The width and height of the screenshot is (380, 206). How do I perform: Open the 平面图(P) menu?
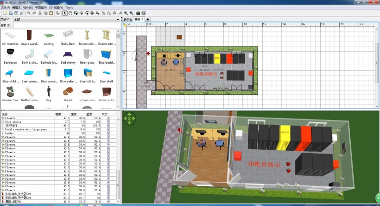pyautogui.click(x=41, y=7)
